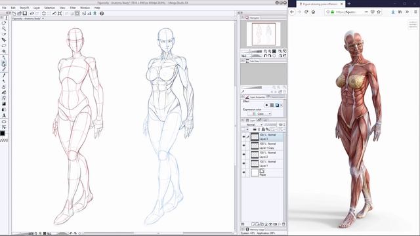Select the Layer 1 Copy thumbnail

click(255, 146)
